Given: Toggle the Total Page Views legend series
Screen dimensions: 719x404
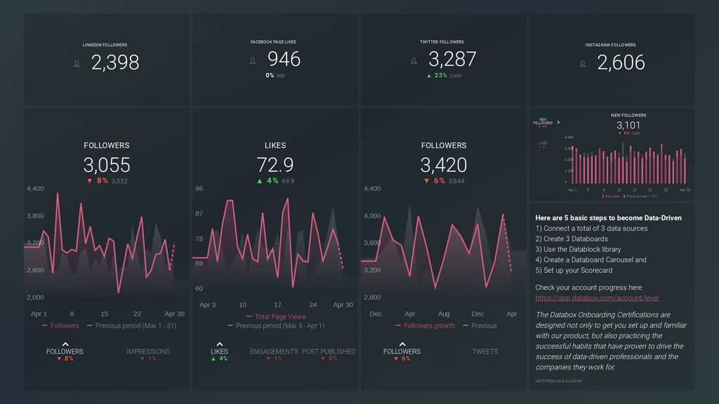Looking at the screenshot, I should click(x=275, y=316).
